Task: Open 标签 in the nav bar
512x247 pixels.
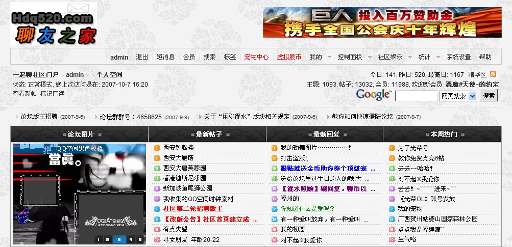Action: pos(230,57)
